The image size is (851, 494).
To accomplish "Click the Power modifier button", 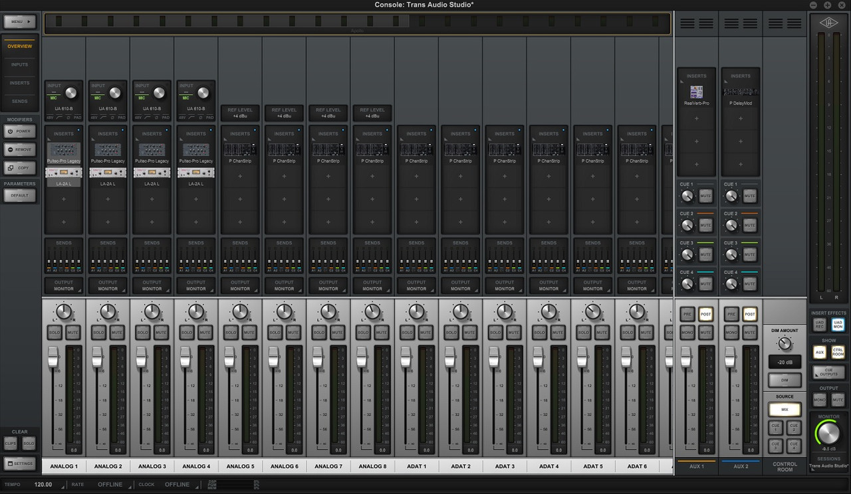I will tap(20, 131).
